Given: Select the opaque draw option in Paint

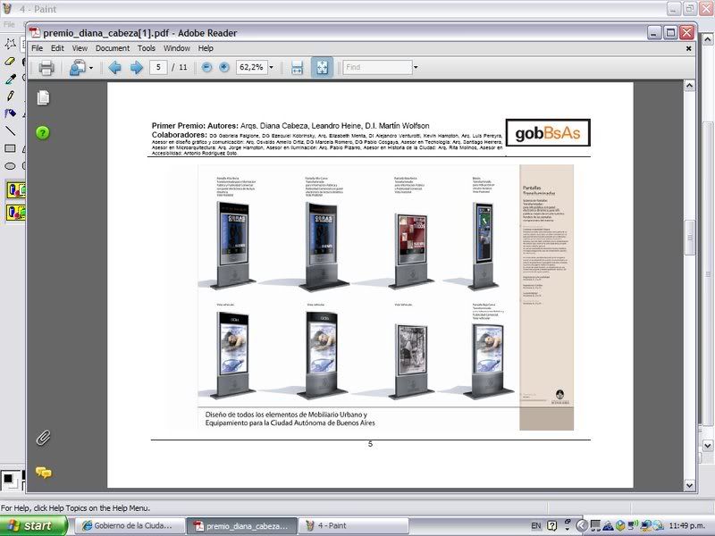Looking at the screenshot, I should point(15,189).
